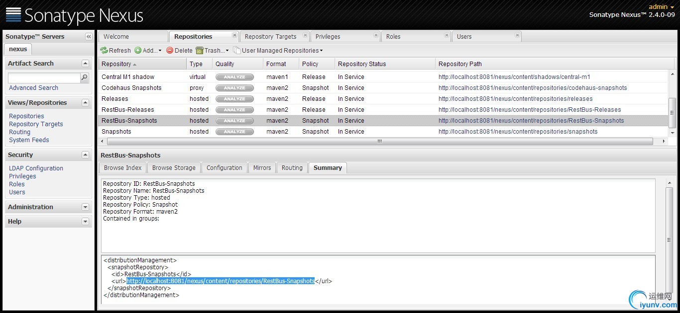This screenshot has width=680, height=313.
Task: Click into the Artifact Search input field
Action: point(44,78)
